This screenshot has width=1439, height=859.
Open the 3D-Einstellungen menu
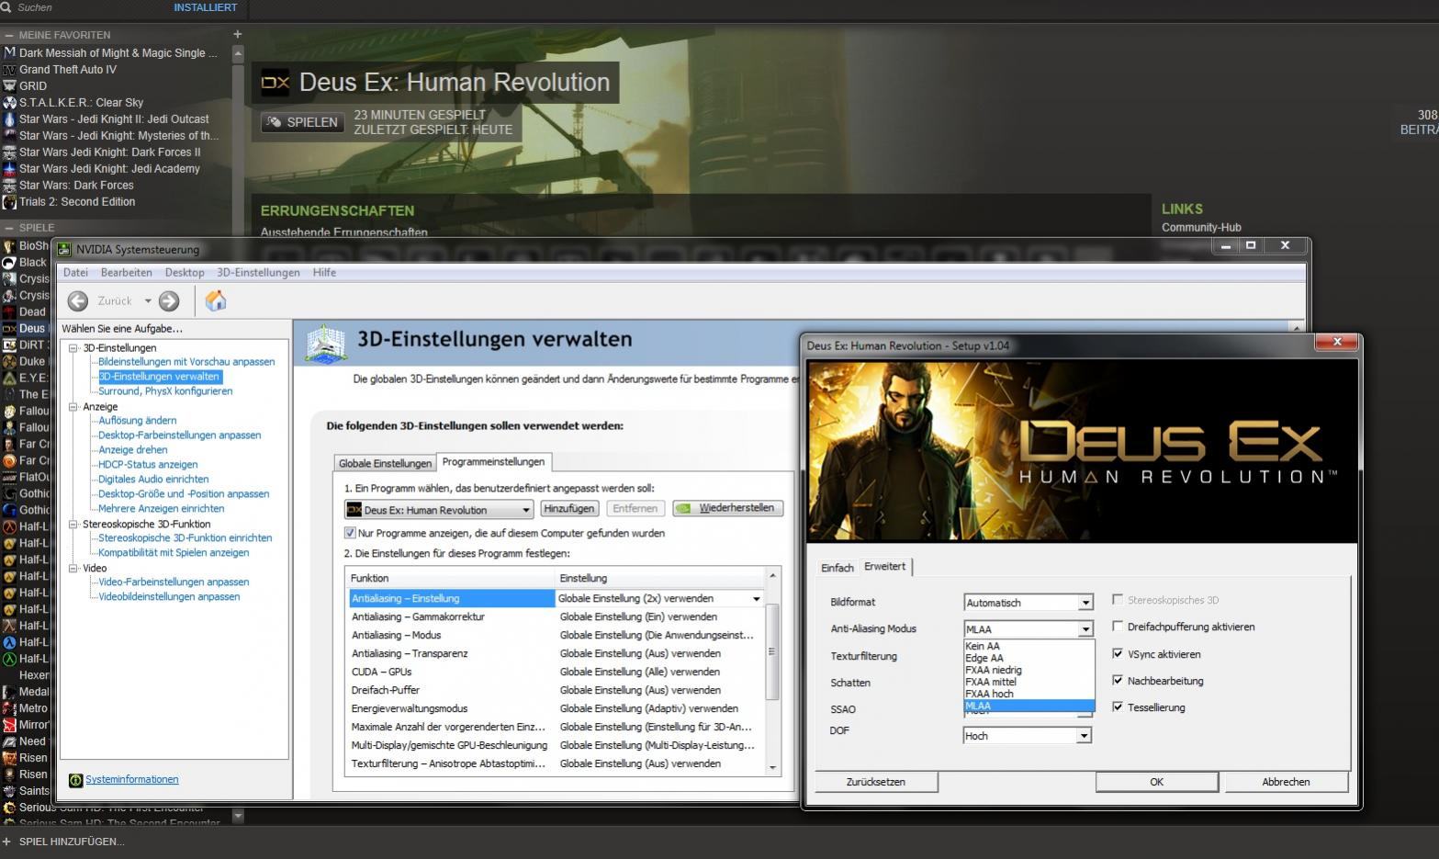(258, 273)
